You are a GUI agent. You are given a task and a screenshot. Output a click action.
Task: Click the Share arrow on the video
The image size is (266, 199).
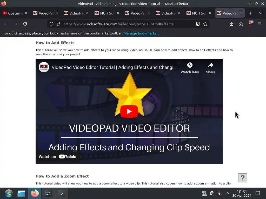point(210,65)
